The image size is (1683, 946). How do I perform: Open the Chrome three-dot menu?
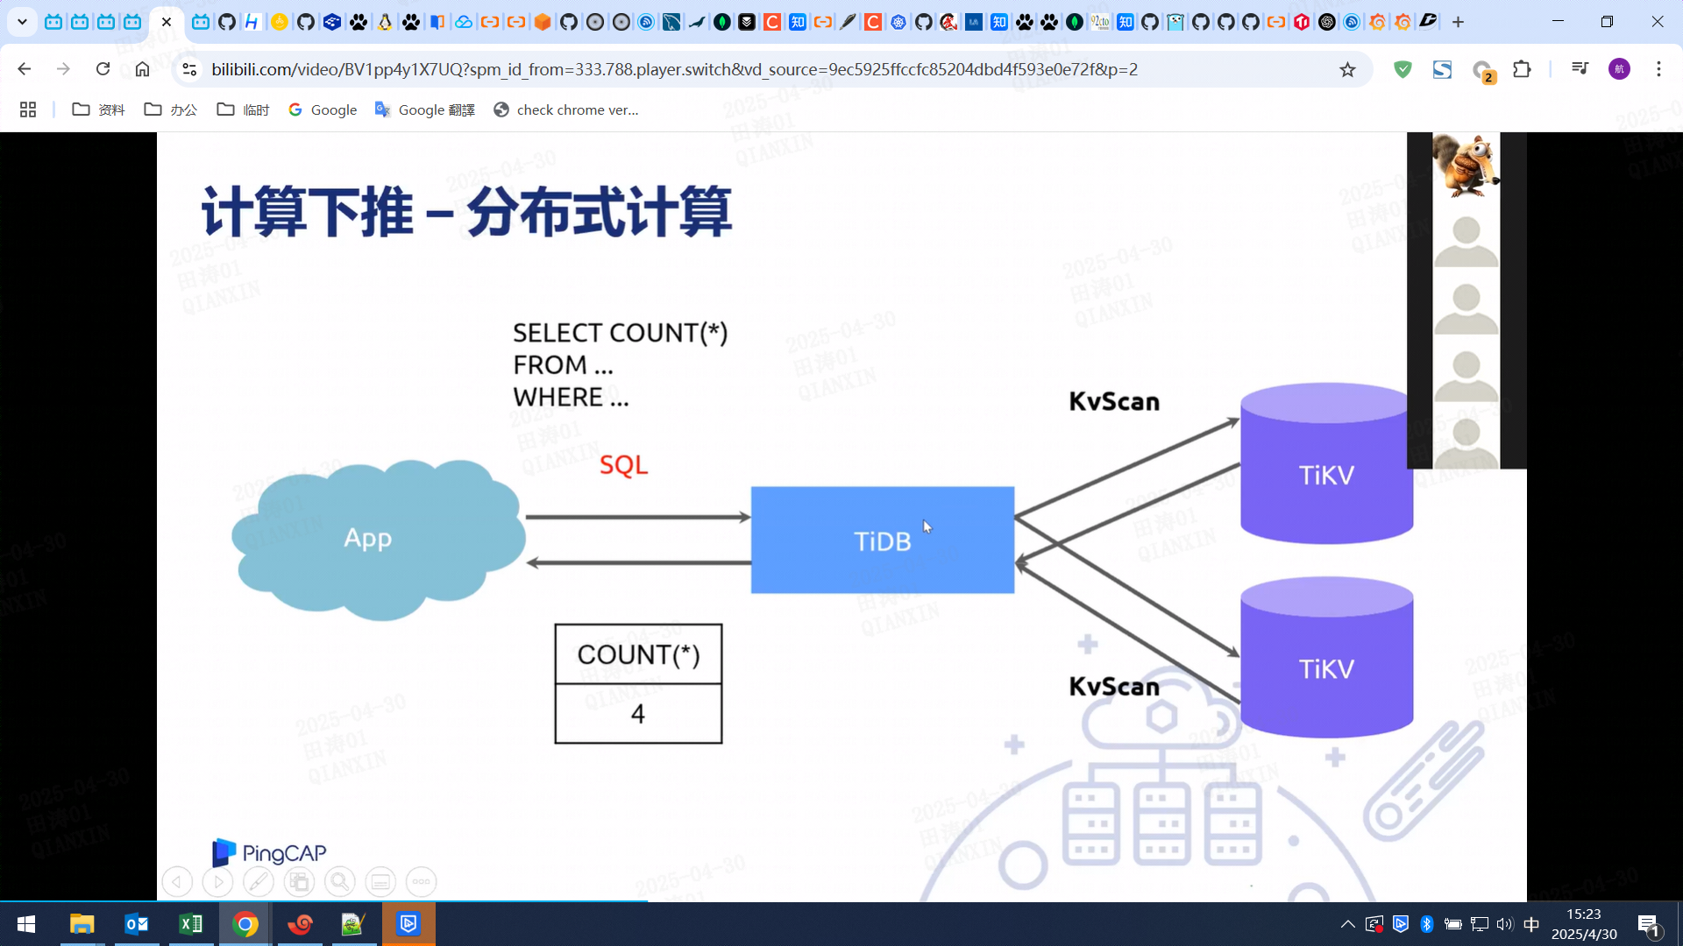1658,69
